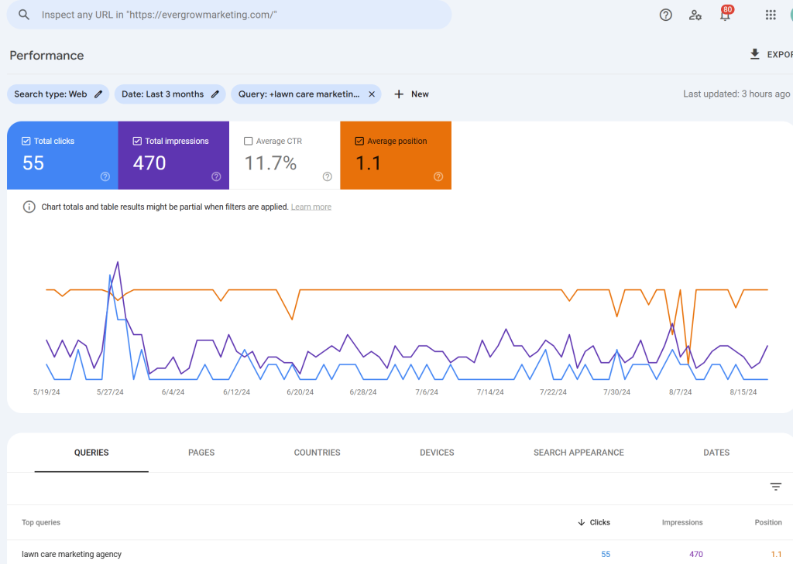
Task: Add a New filter
Action: click(x=411, y=94)
